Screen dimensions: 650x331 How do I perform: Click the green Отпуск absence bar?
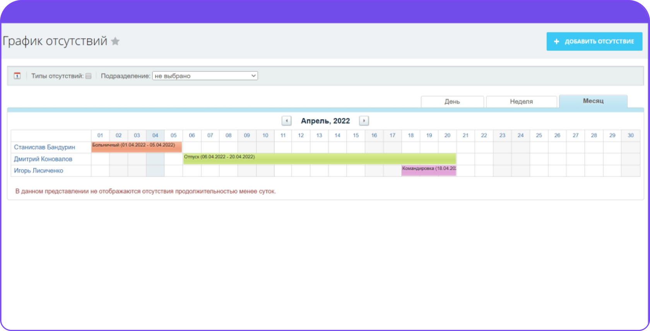tap(320, 159)
